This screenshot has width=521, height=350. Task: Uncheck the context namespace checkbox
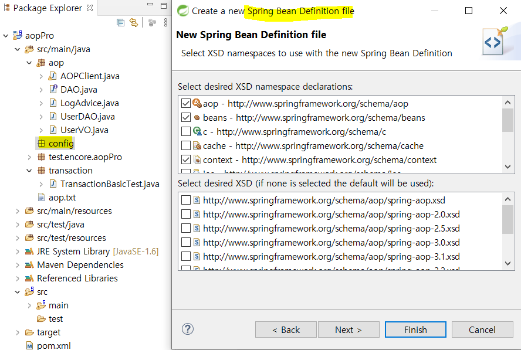[x=186, y=159]
